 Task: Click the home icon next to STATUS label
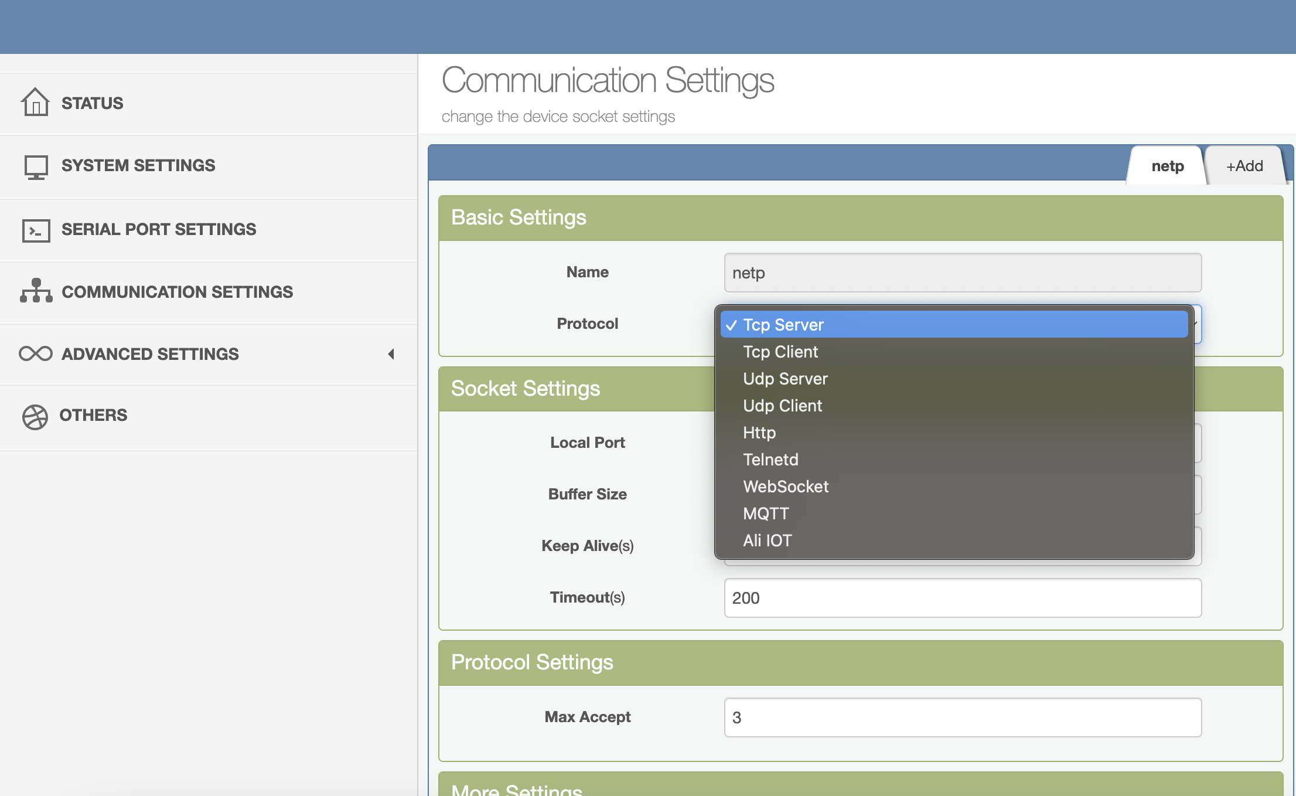pyautogui.click(x=35, y=102)
